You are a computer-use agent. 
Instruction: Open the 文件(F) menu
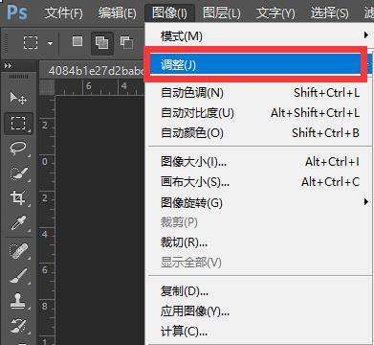coord(64,13)
